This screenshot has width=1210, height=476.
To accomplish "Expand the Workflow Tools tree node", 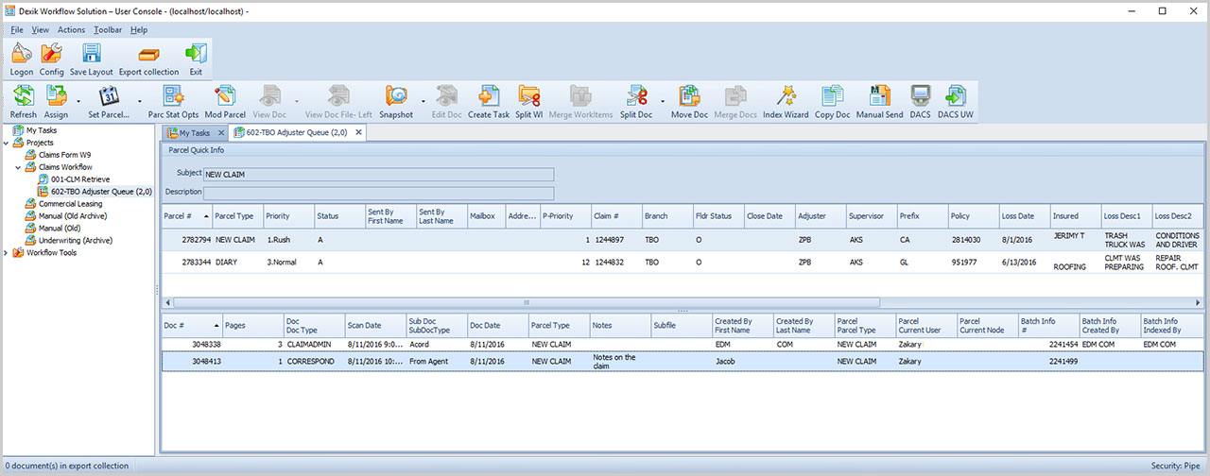I will (x=7, y=253).
